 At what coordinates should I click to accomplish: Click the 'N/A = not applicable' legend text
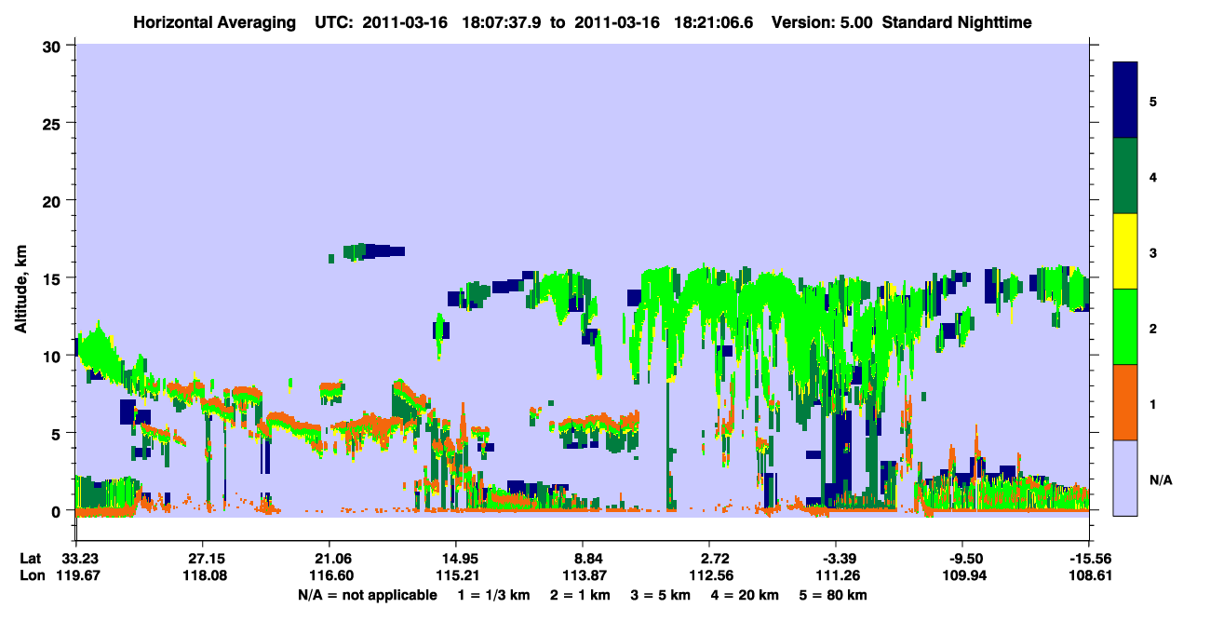coord(368,595)
